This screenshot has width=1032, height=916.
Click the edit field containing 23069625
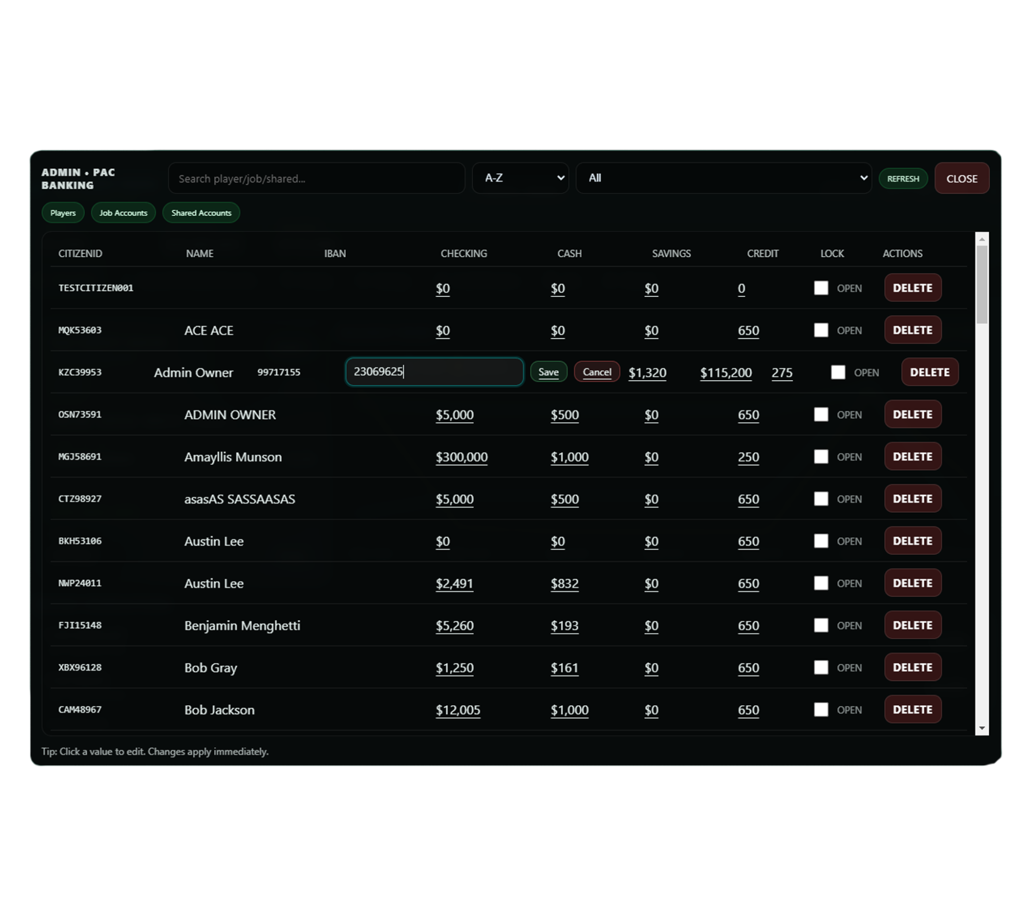coord(434,372)
